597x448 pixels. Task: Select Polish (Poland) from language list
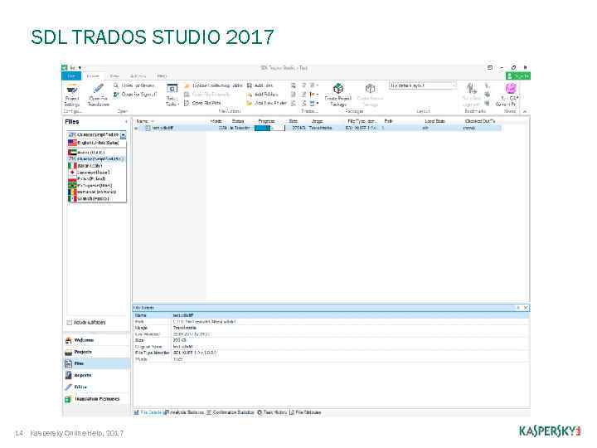point(97,178)
